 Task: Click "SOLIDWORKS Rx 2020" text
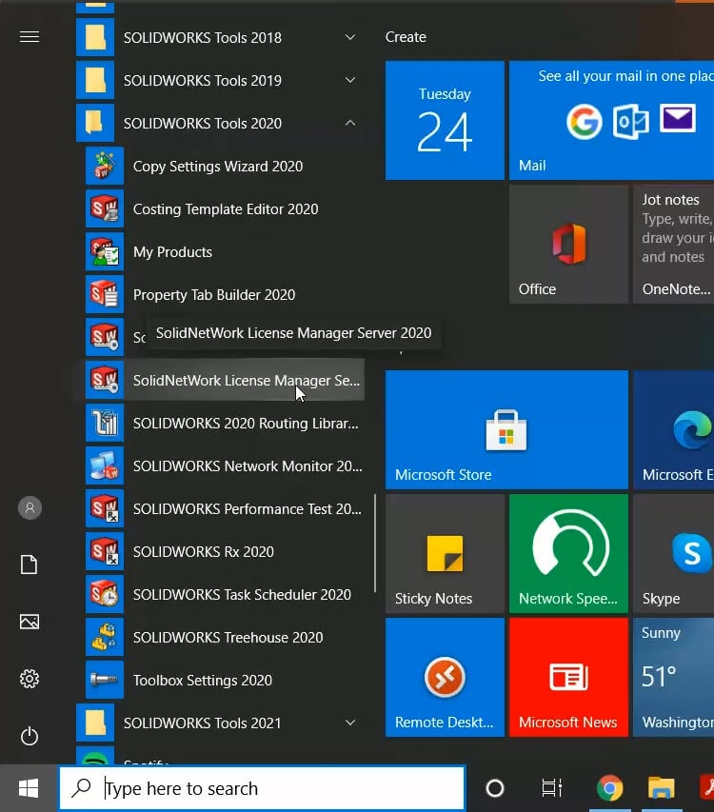click(x=204, y=552)
